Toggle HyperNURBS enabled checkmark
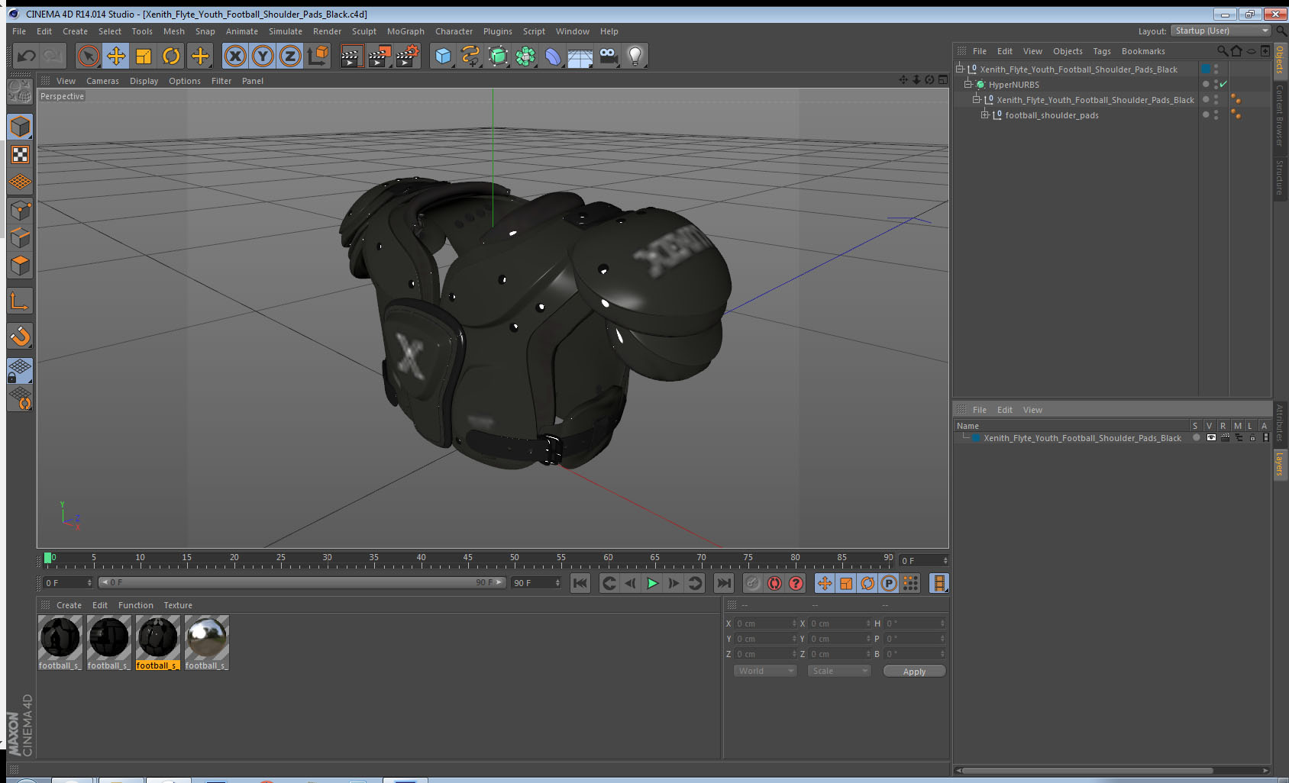The image size is (1289, 783). click(x=1223, y=84)
